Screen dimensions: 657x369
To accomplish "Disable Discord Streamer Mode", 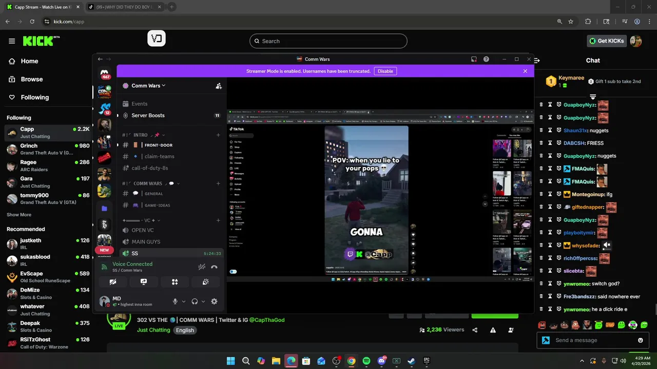I will pyautogui.click(x=385, y=71).
